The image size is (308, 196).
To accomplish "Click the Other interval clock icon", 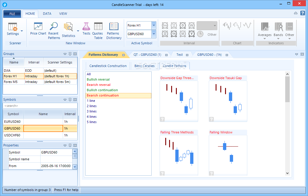I will click(x=200, y=34).
